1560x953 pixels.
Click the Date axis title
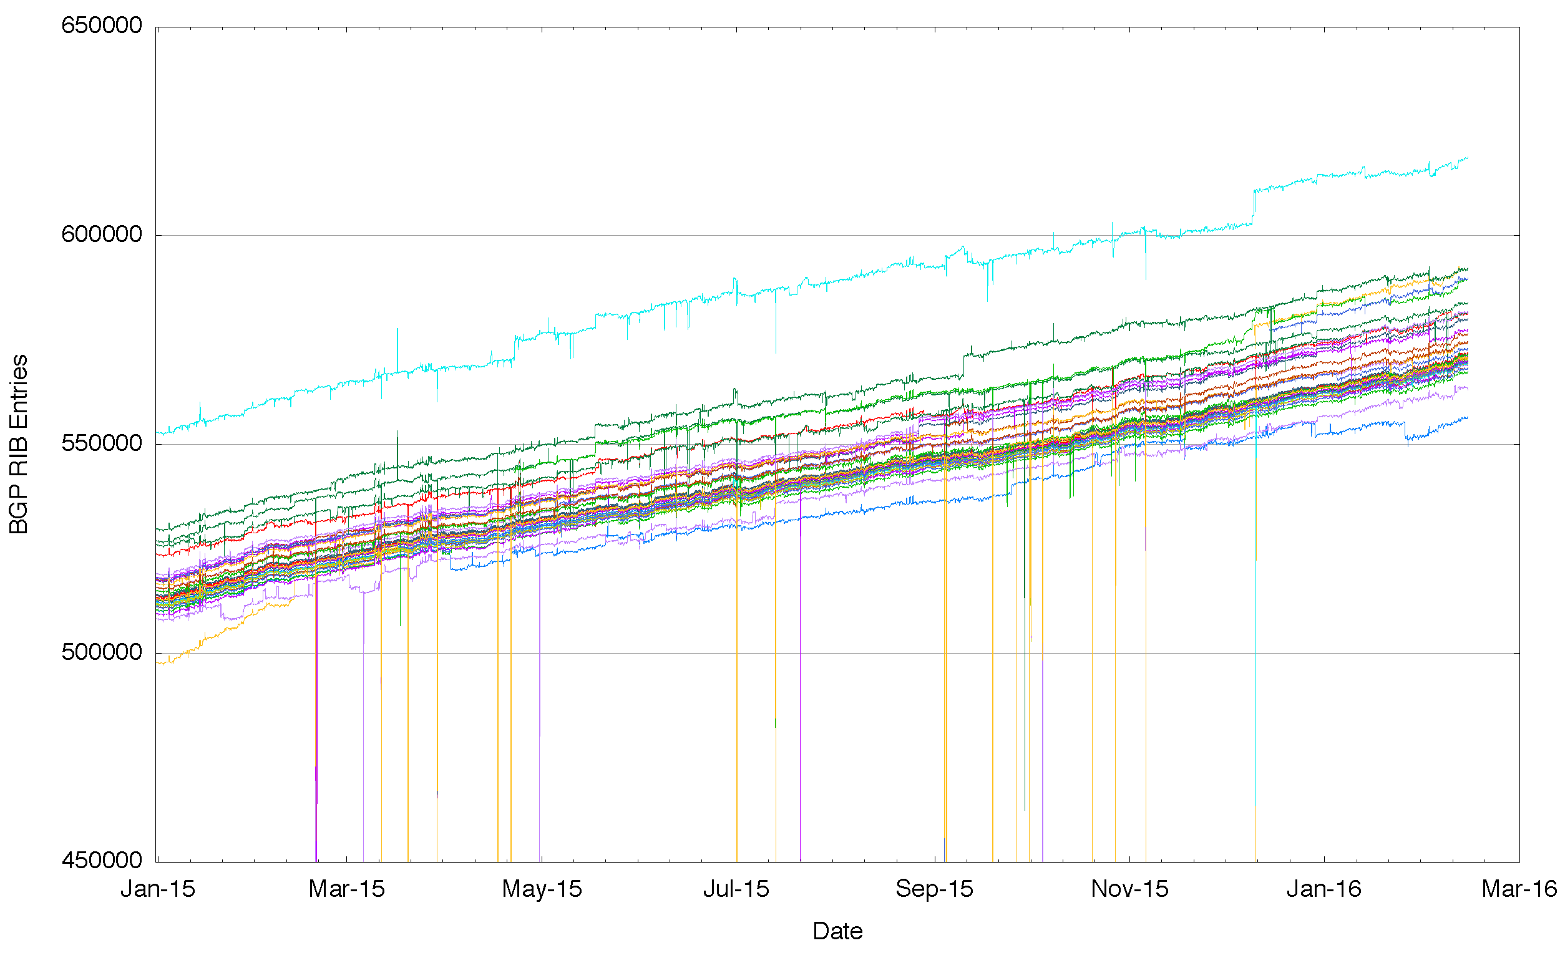pos(837,932)
